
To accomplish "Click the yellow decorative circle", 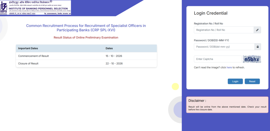I will coord(175,86).
